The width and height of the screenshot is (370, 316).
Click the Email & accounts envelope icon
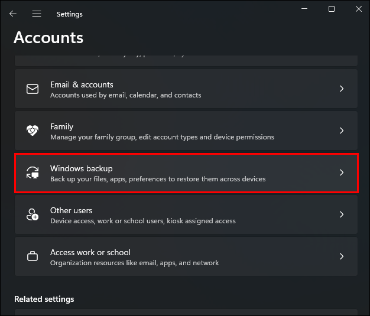[x=33, y=89]
